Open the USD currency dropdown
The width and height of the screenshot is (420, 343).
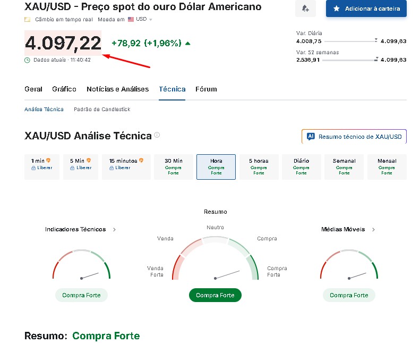143,19
